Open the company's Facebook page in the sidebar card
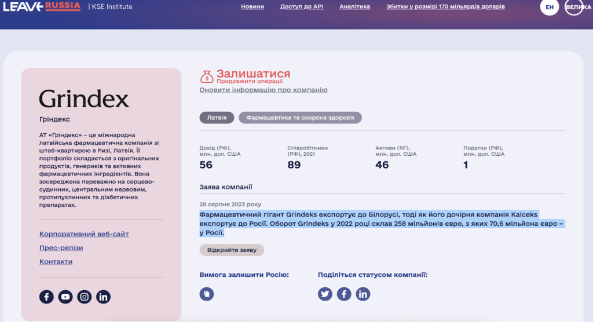 (46, 297)
